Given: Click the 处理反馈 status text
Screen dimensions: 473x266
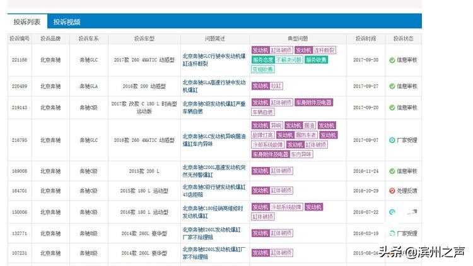Looking at the screenshot, I should [407, 190].
